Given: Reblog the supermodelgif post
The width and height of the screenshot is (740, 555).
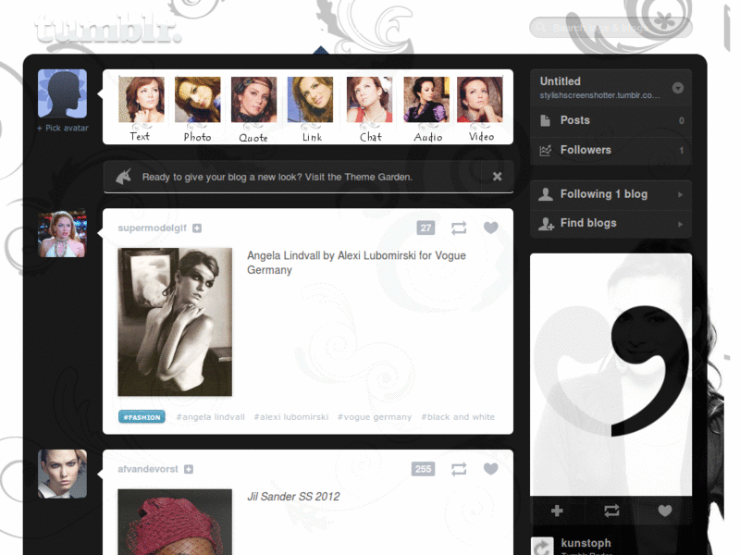Looking at the screenshot, I should 459,228.
